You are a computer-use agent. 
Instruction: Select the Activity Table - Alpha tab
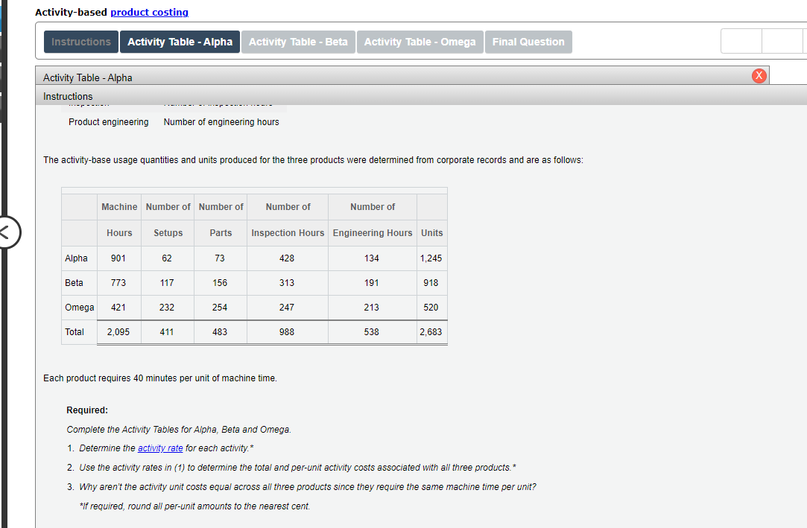(180, 42)
